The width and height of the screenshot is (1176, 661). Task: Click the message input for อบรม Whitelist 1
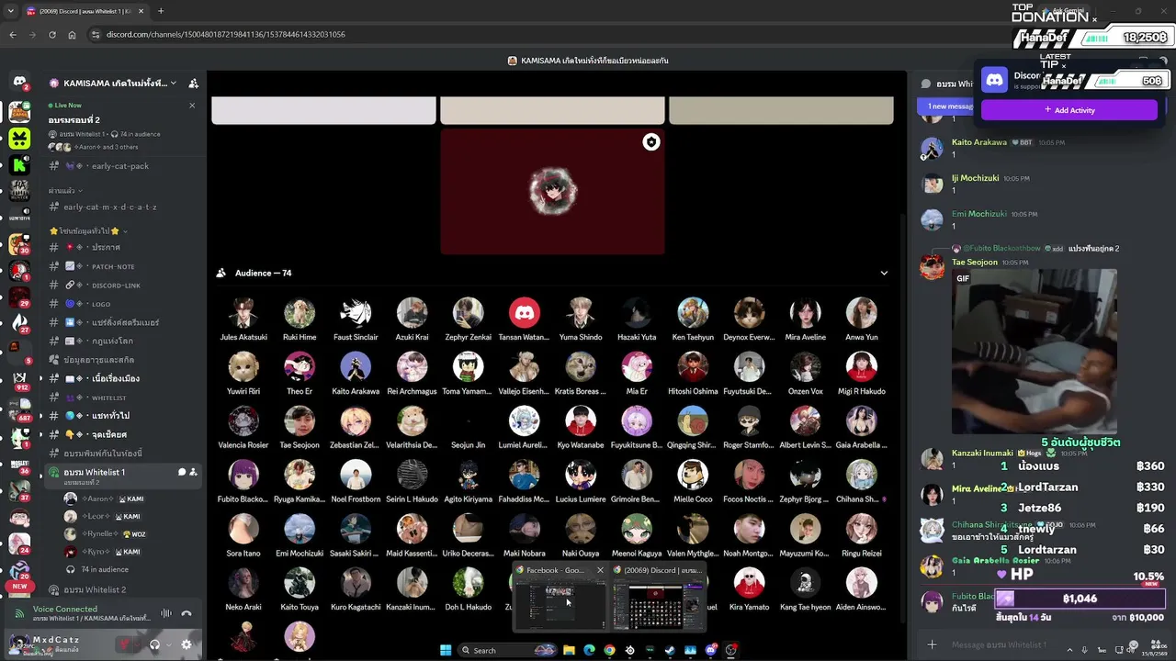[x=998, y=644]
